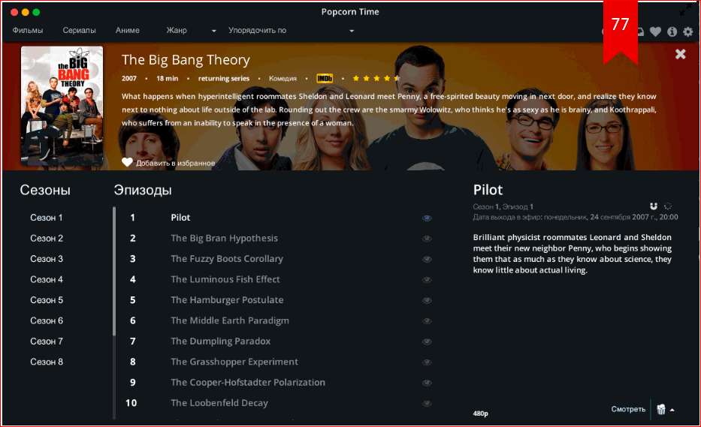This screenshot has height=427, width=701.
Task: Click the popcorn player icon
Action: point(660,409)
